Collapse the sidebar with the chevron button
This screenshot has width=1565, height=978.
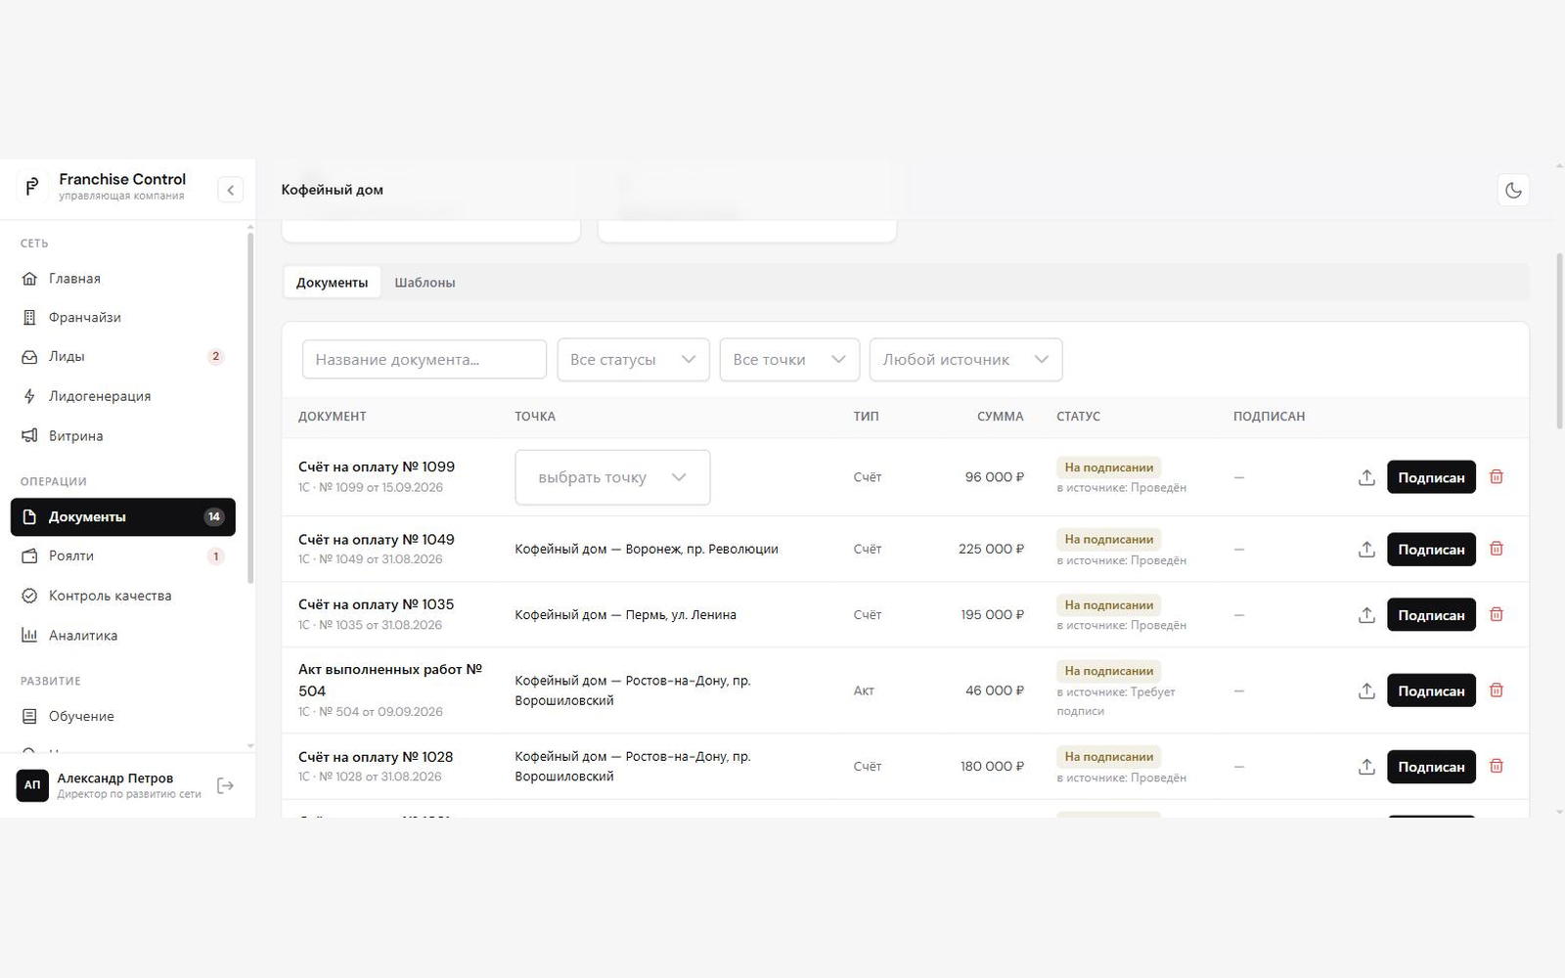pyautogui.click(x=230, y=190)
